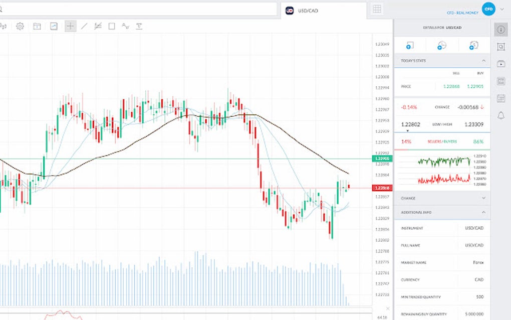Select the text annotation tool
The image size is (511, 320).
[x=139, y=26]
